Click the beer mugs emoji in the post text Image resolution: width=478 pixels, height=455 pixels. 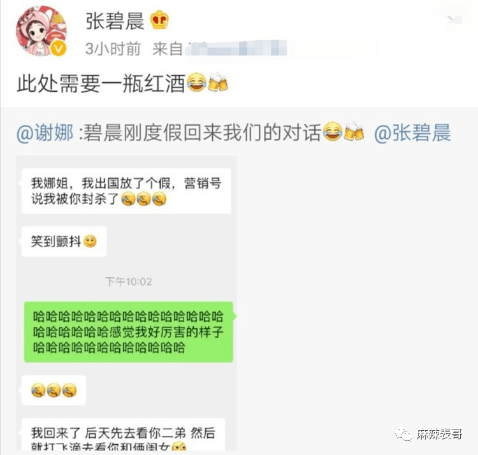218,82
